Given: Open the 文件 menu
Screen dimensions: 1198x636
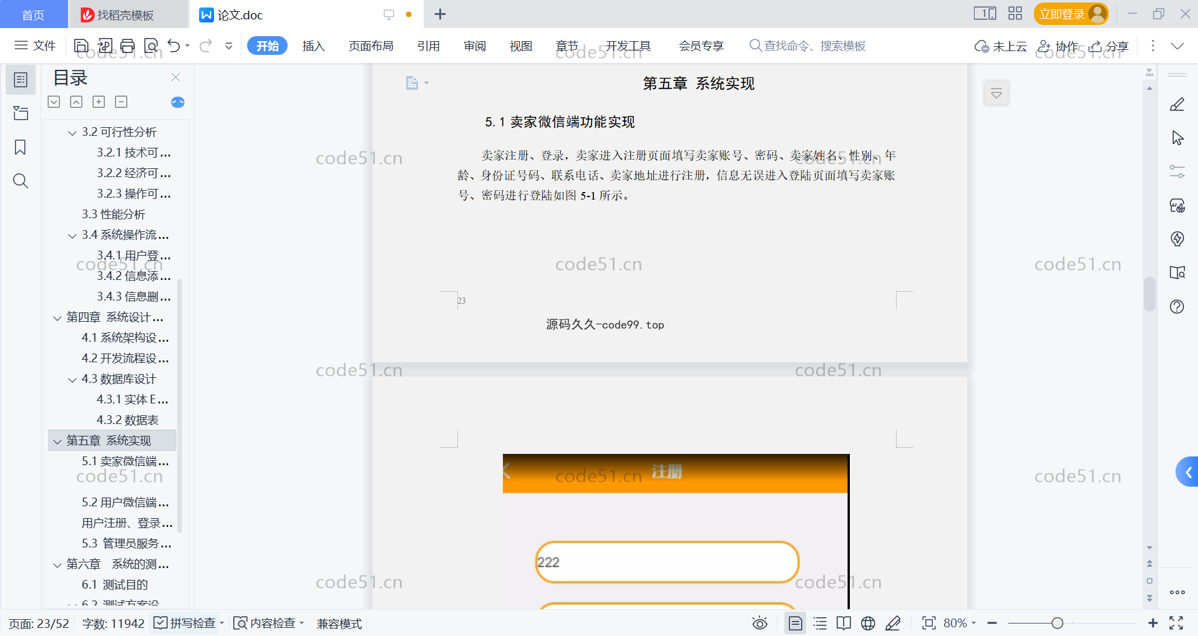Looking at the screenshot, I should pyautogui.click(x=36, y=46).
